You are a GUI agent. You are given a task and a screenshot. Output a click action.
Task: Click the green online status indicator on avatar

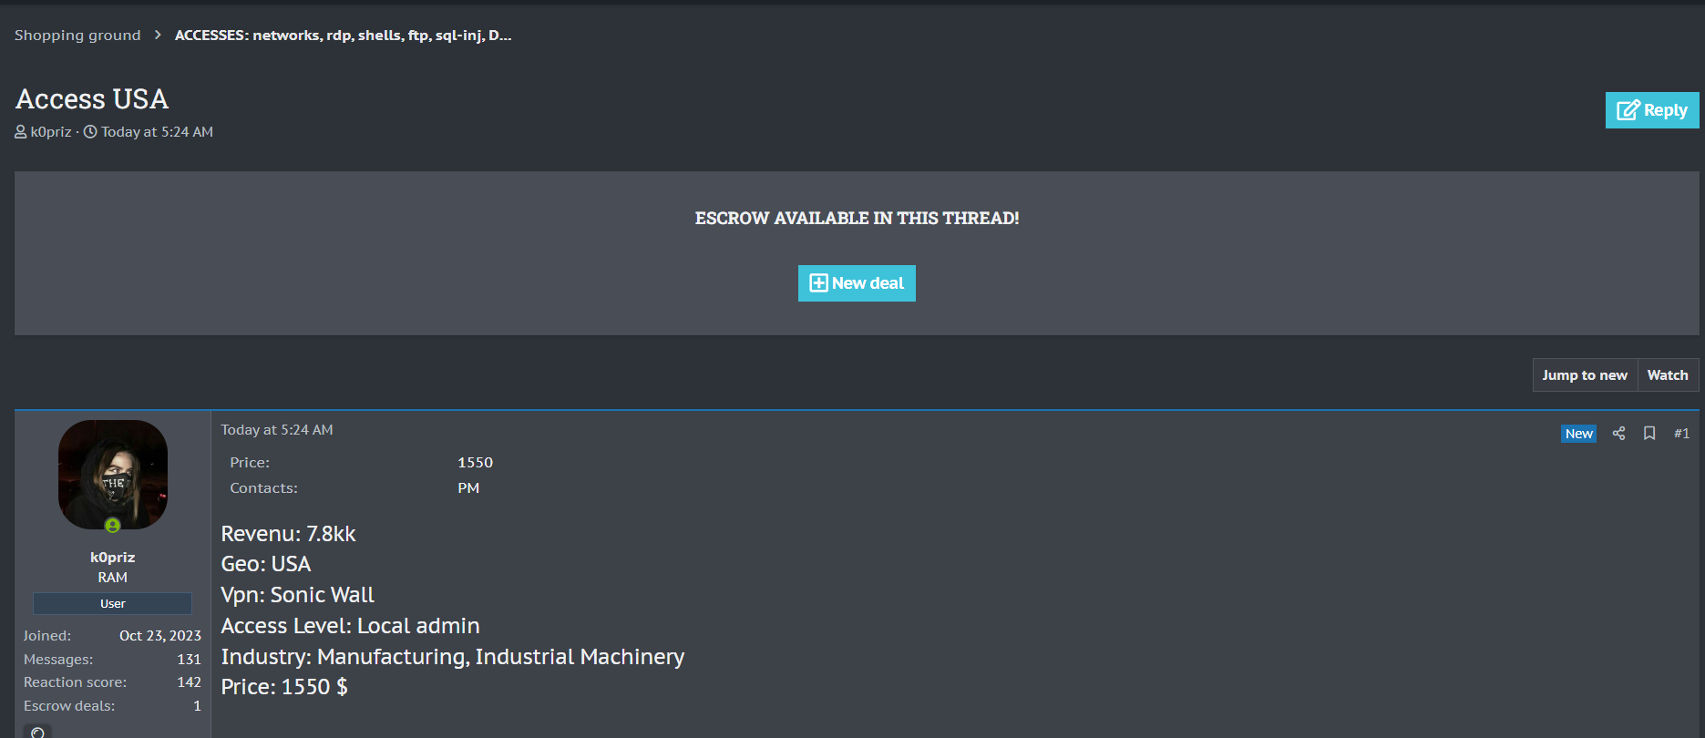[x=112, y=526]
